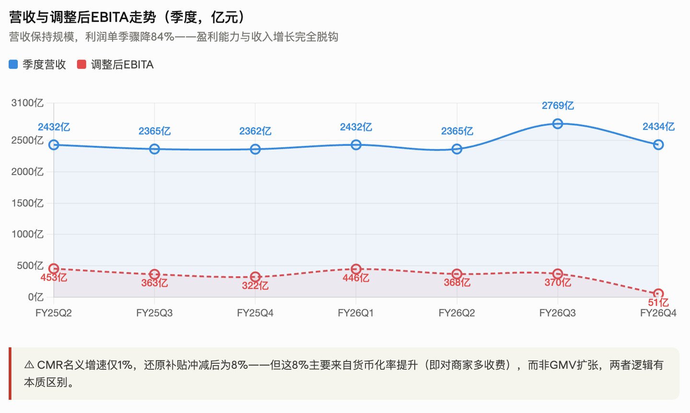The image size is (690, 413).
Task: Click the 2365亿 label above FY25Q3
Action: [x=154, y=131]
